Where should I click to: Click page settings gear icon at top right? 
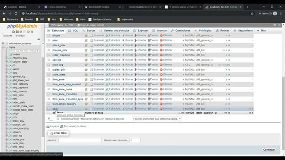(275, 25)
